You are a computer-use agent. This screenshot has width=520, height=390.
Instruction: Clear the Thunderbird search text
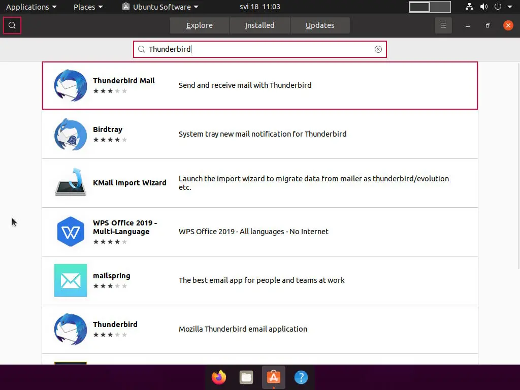(378, 49)
